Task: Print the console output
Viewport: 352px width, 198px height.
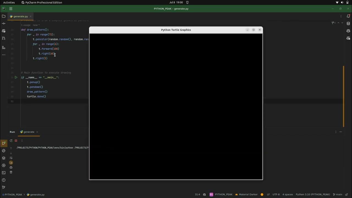Action: tap(11, 167)
